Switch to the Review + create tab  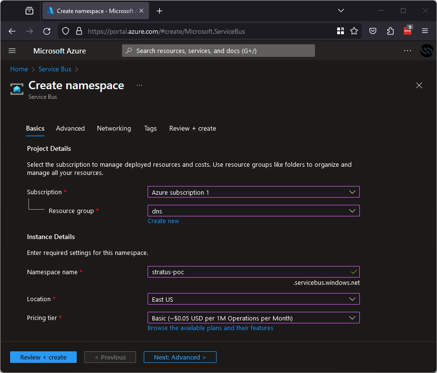(x=192, y=128)
